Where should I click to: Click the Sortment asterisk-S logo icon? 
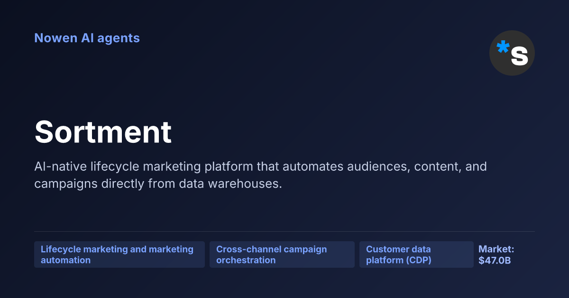(x=512, y=53)
